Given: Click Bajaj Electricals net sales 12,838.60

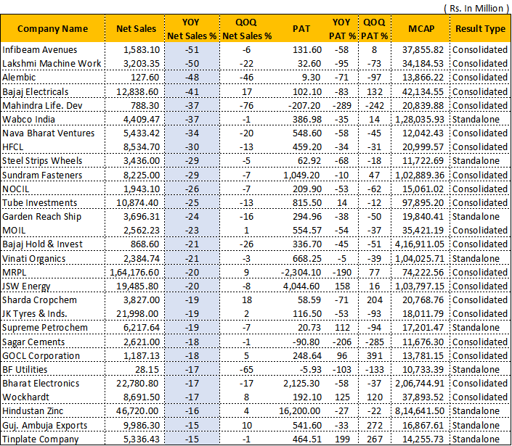Looking at the screenshot, I should [137, 91].
